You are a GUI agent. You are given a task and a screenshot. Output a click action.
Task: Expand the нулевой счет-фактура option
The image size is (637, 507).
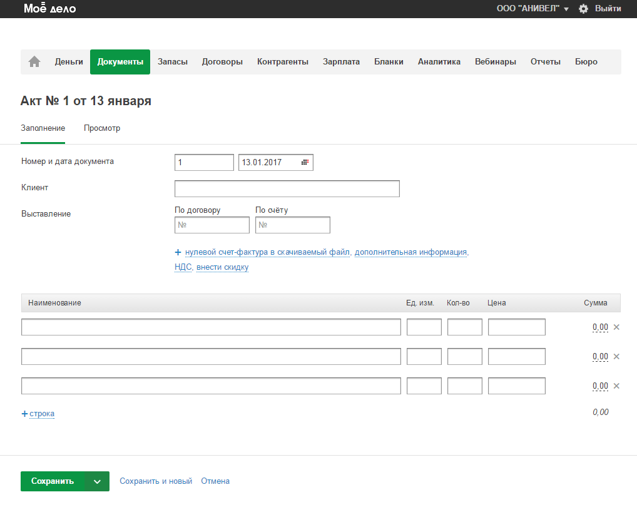268,252
